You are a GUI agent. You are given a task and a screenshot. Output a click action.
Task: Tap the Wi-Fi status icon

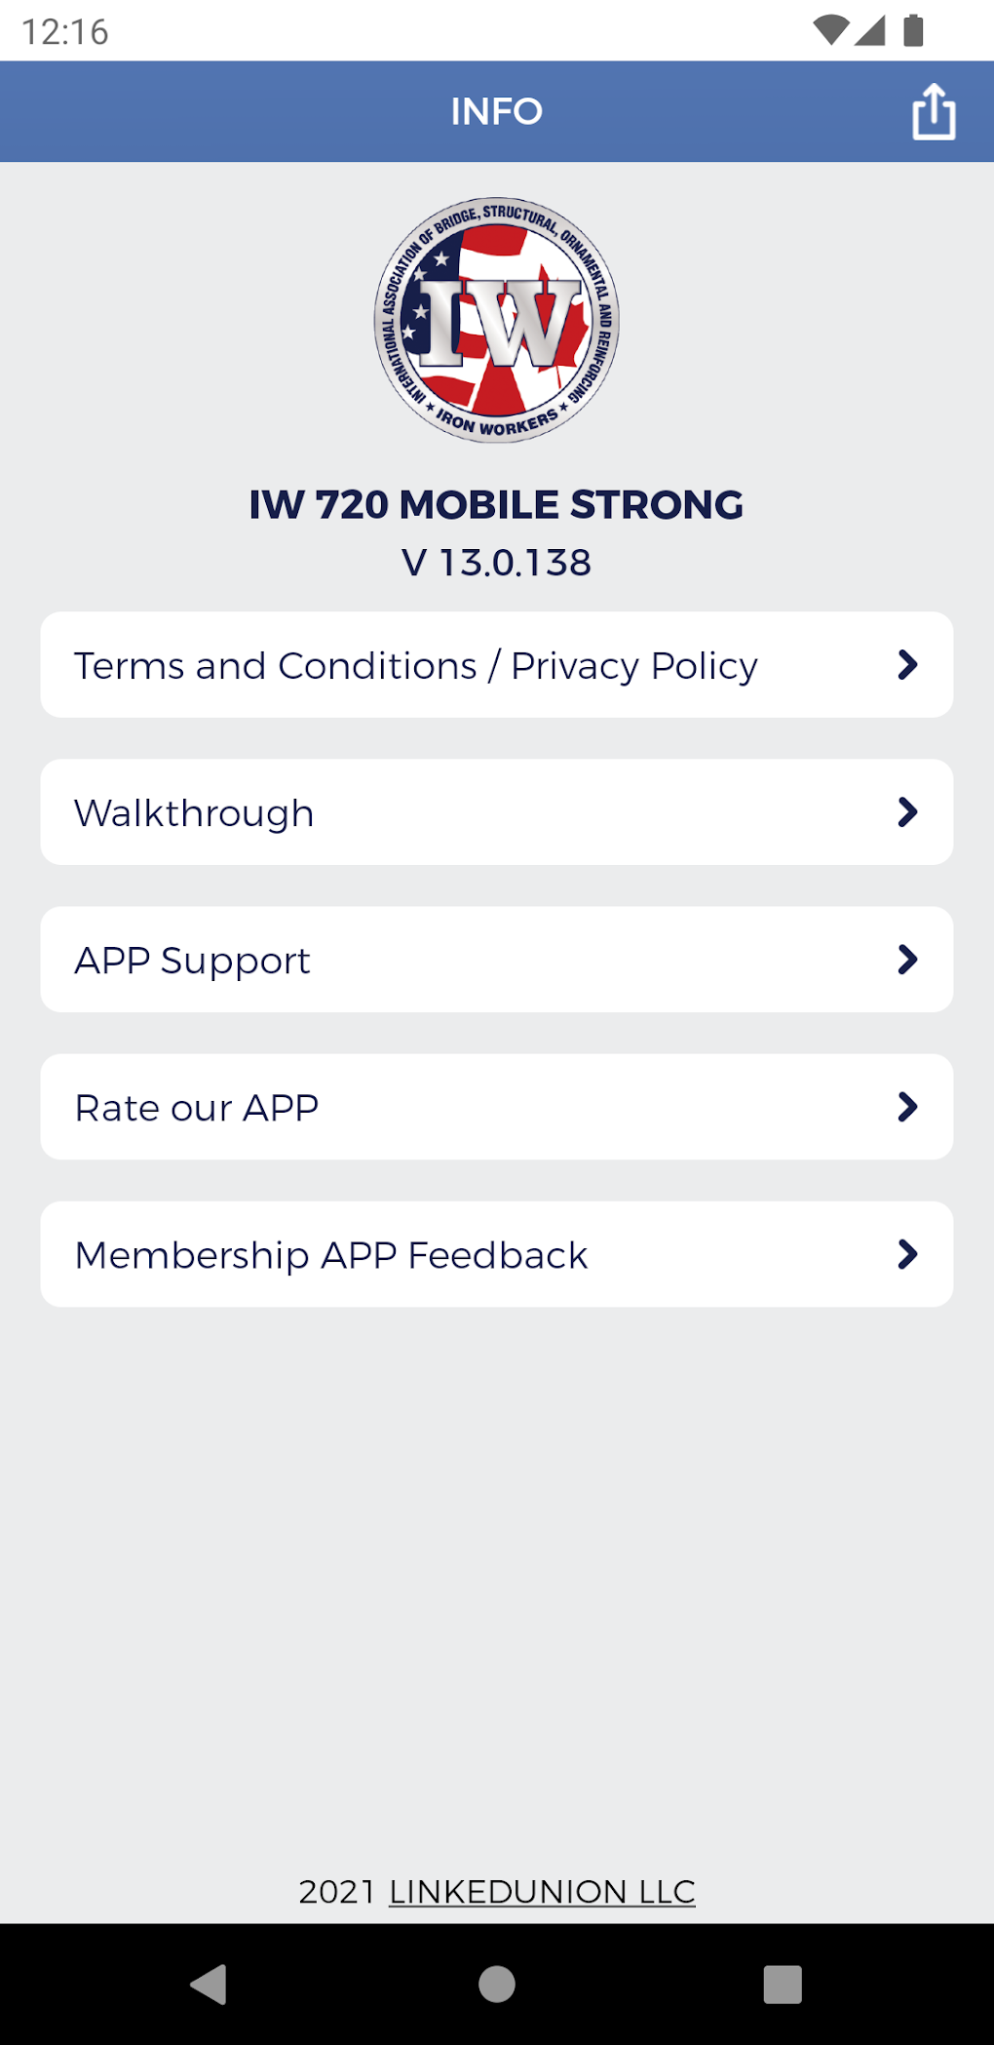coord(829,30)
